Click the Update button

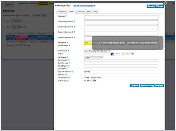[x=134, y=86]
